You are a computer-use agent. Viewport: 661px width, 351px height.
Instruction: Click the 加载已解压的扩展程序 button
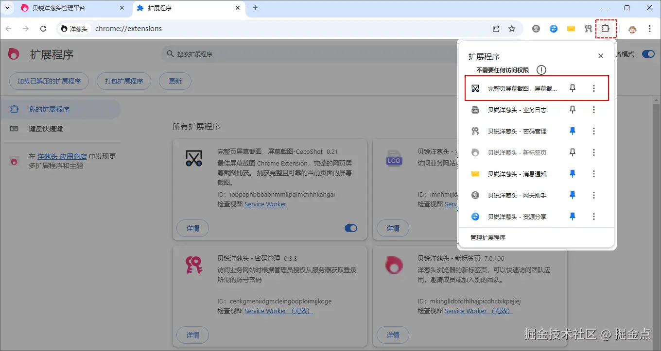49,81
